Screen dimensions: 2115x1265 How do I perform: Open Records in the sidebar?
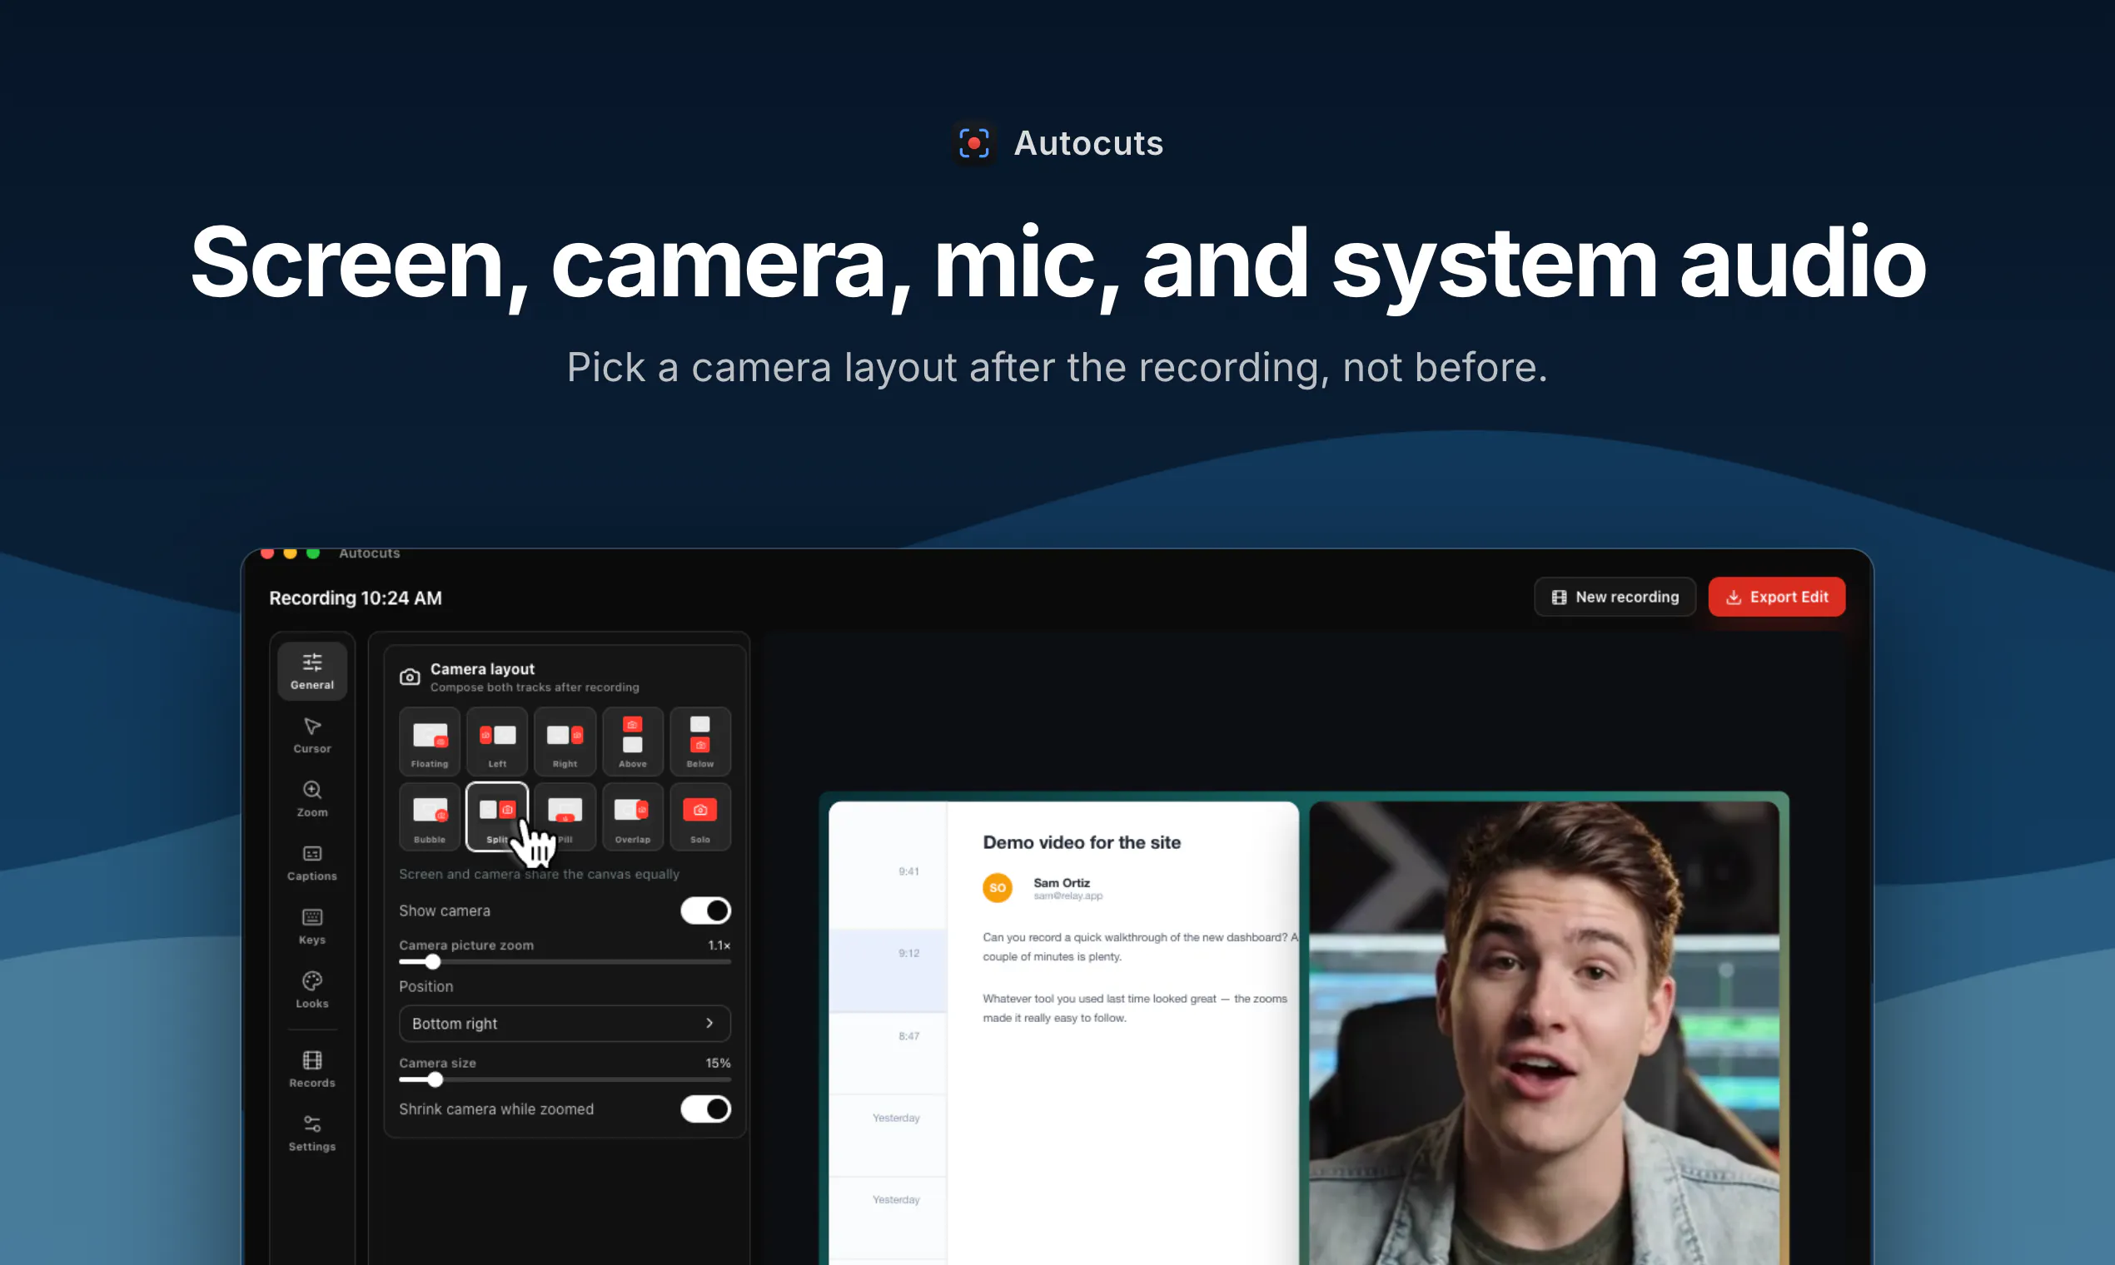(312, 1069)
